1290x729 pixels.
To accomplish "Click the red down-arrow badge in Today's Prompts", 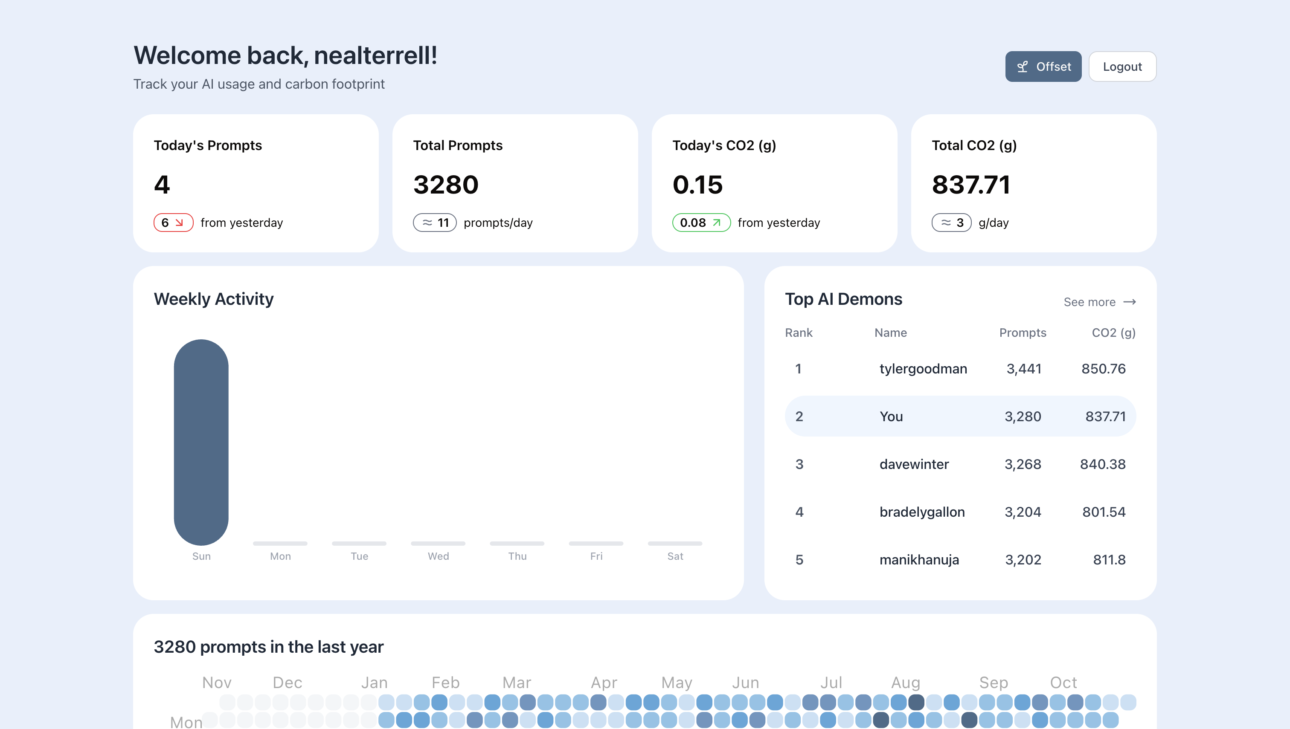I will click(173, 222).
